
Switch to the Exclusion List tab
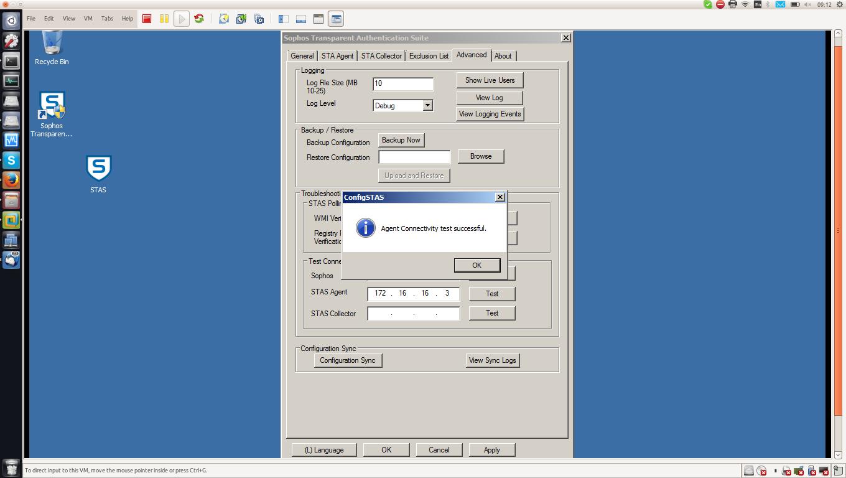(x=429, y=56)
